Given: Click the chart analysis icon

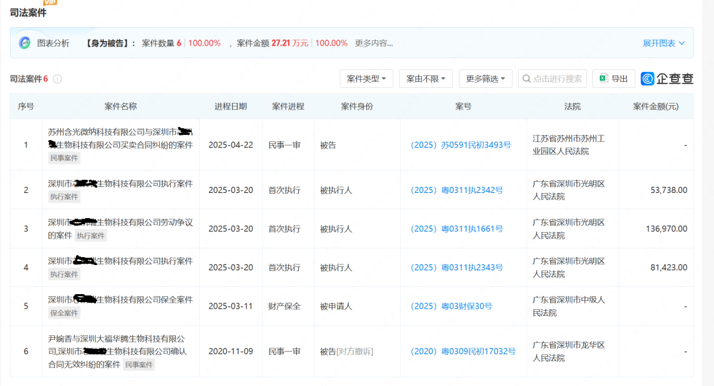Looking at the screenshot, I should (x=24, y=43).
